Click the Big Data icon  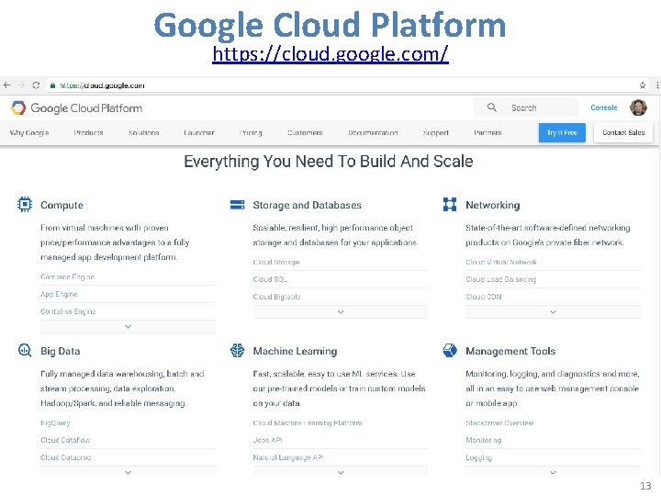click(x=25, y=350)
